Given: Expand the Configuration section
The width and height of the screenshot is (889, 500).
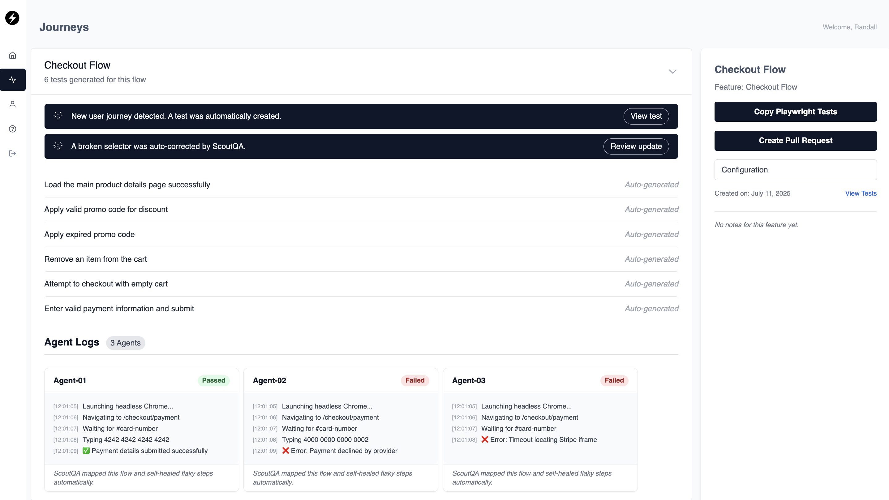Looking at the screenshot, I should point(796,170).
